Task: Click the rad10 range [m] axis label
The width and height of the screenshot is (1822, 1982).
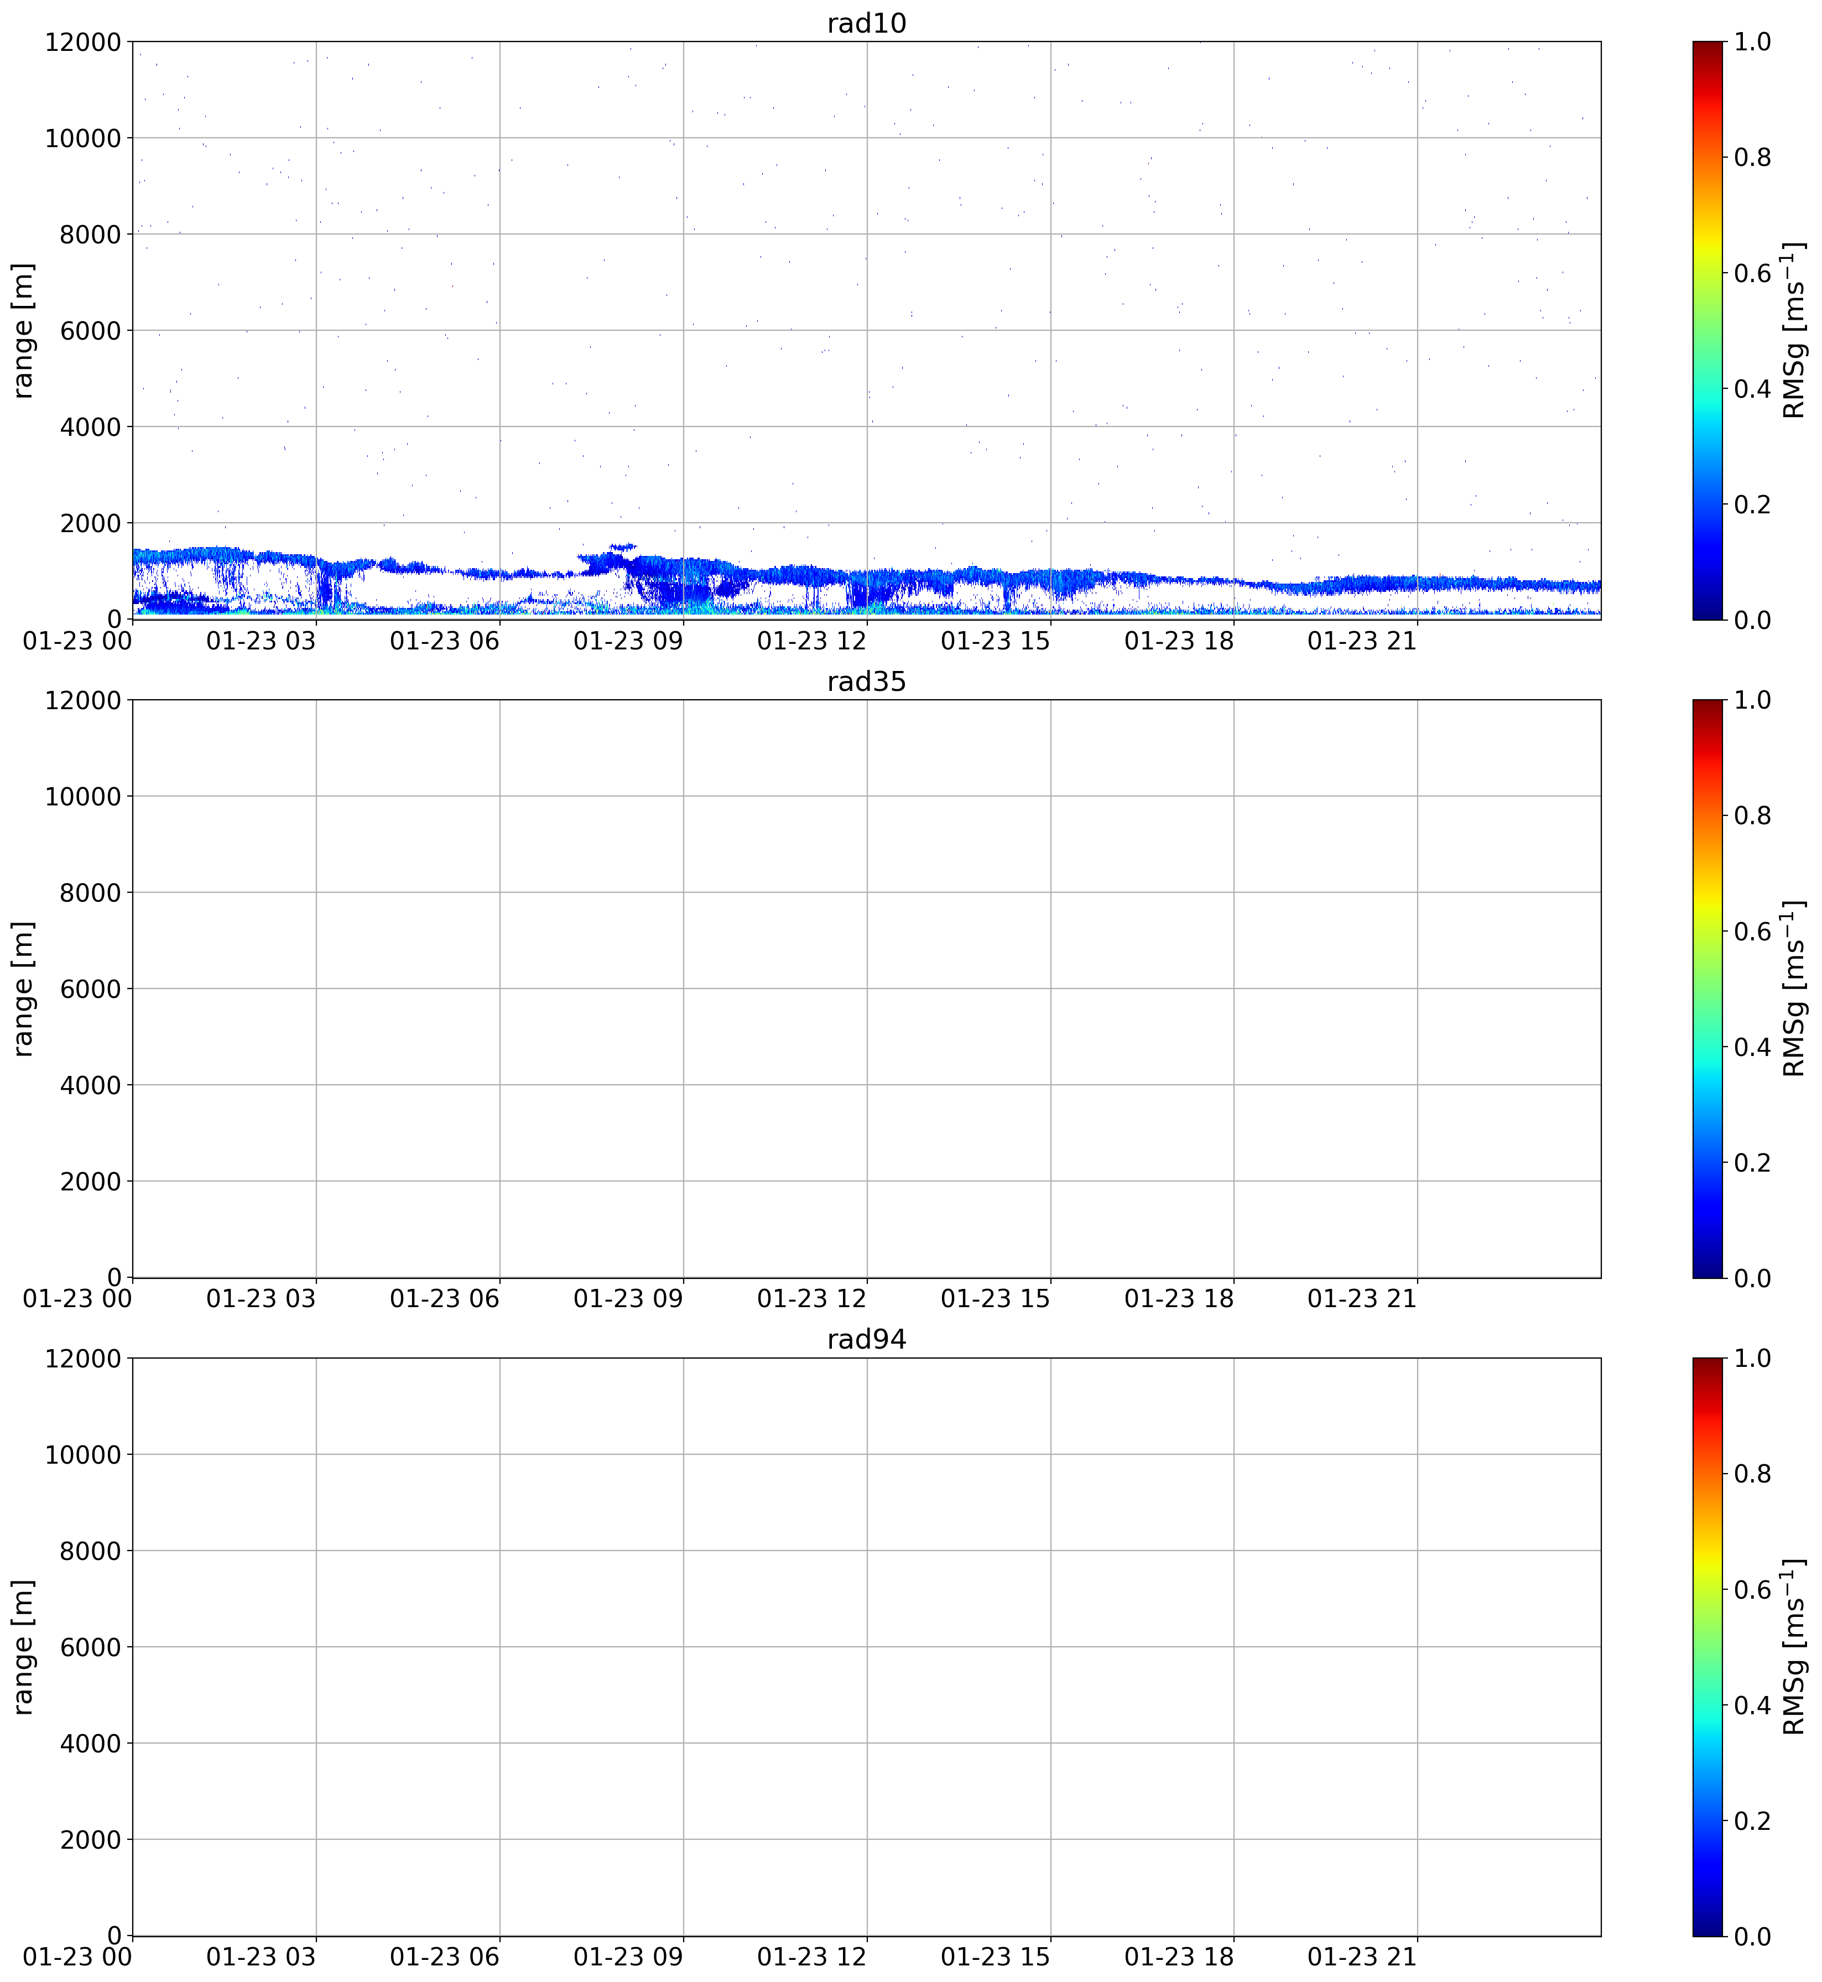Action: (22, 330)
